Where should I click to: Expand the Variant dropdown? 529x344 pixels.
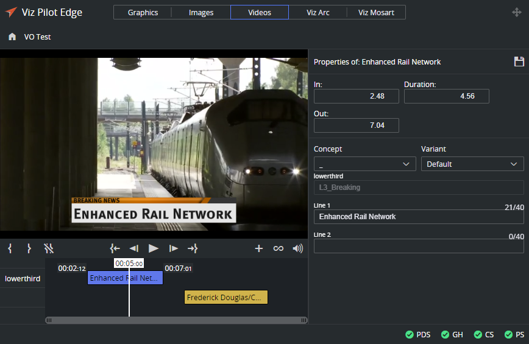coord(472,164)
